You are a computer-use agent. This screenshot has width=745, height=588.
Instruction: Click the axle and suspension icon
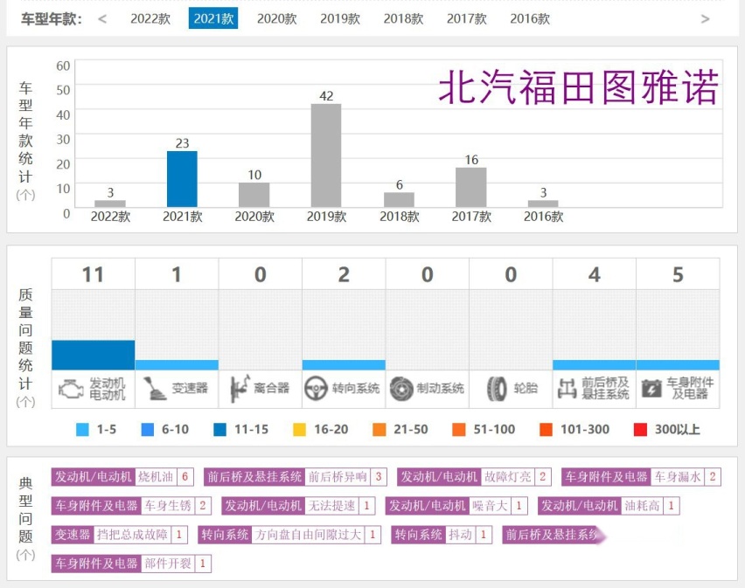coord(567,389)
